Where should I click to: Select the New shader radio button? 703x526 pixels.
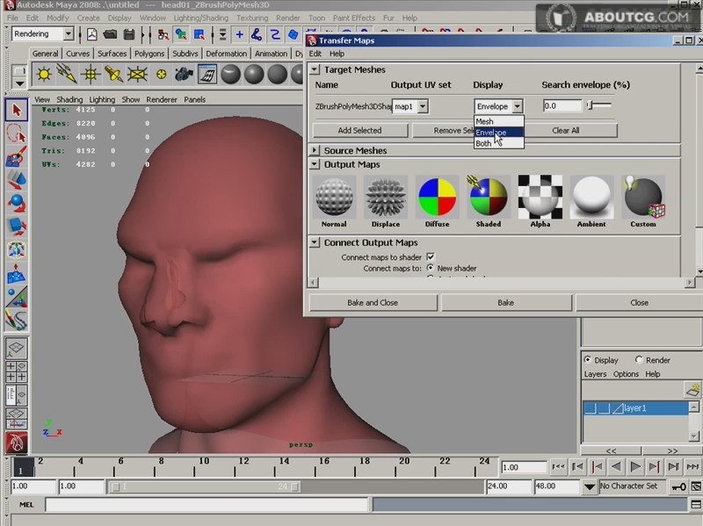click(x=431, y=268)
